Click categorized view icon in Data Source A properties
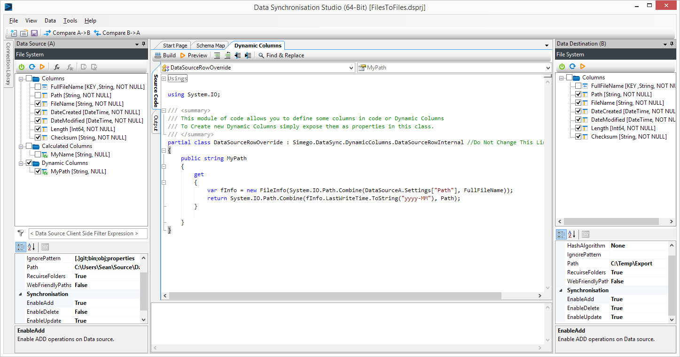Viewport: 680px width, 357px height. coord(21,247)
